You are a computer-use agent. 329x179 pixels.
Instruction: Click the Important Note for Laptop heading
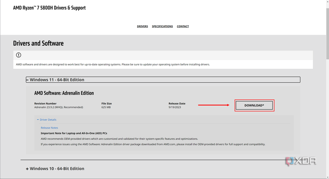(74, 133)
